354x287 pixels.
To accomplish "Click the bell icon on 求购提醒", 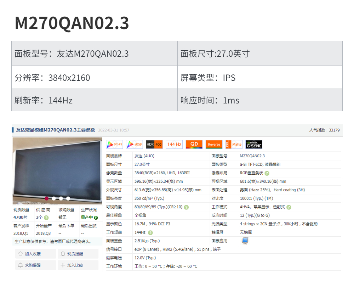I will coord(21,265).
